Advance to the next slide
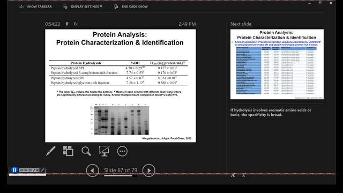Screen dimensions: 343x193 pyautogui.click(x=149, y=170)
